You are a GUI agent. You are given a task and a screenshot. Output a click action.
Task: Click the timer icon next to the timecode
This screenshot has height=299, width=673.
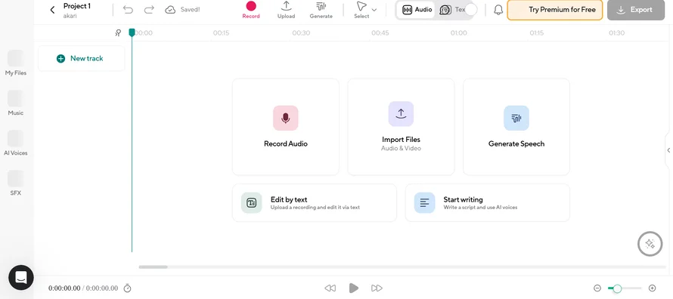click(128, 288)
